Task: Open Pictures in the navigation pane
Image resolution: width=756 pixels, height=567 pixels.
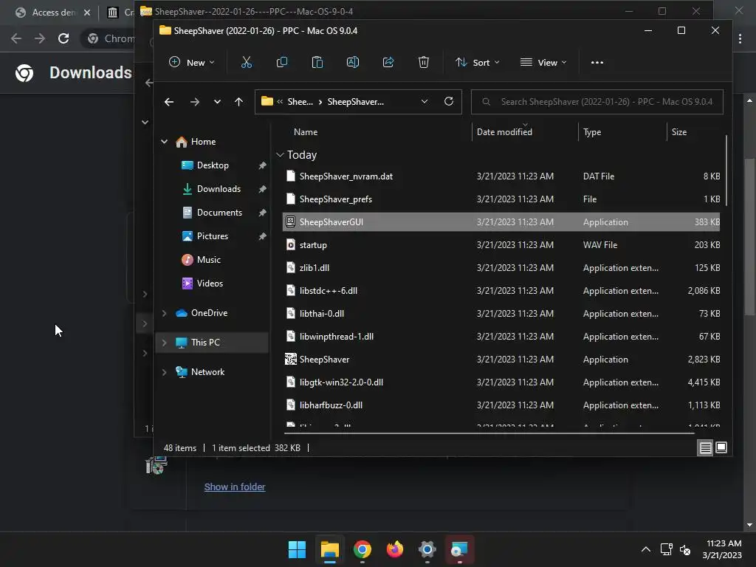Action: pyautogui.click(x=212, y=236)
